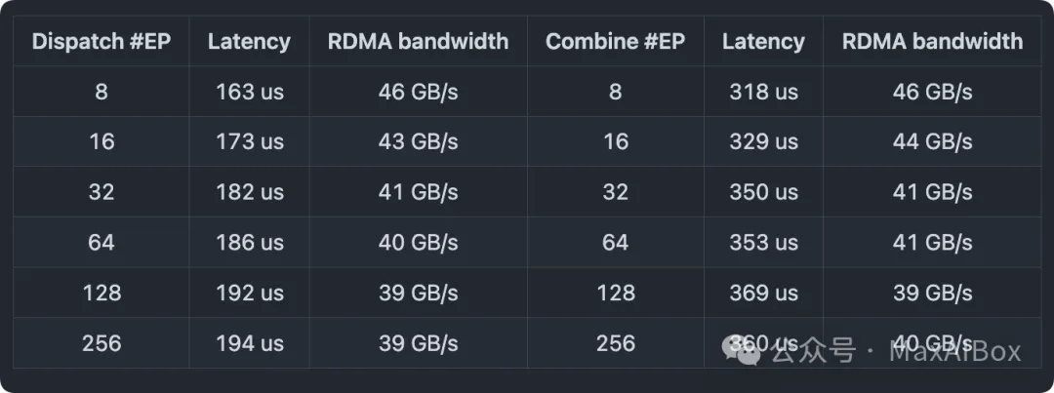Viewport: 1054px width, 393px height.
Task: Select the 353 us latency cell
Action: [763, 242]
